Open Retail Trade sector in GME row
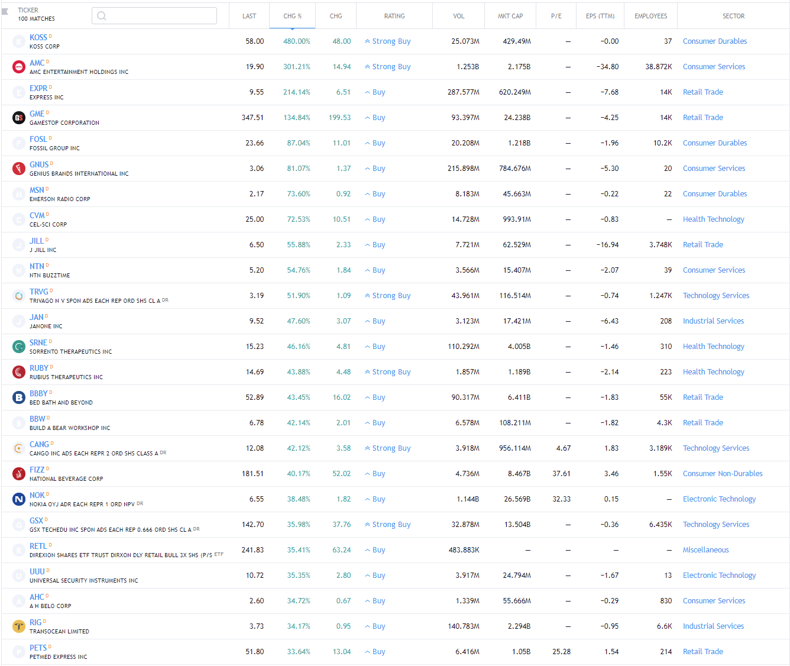790x666 pixels. pyautogui.click(x=703, y=118)
